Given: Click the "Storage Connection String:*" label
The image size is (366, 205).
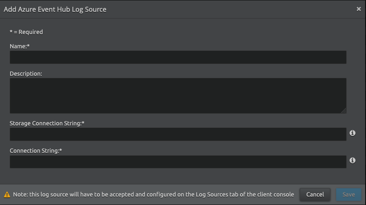Looking at the screenshot, I should point(48,123).
